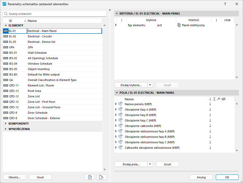The width and height of the screenshot is (243, 183).
Task: Collapse the left panel with the arrow
Action: [x=110, y=10]
